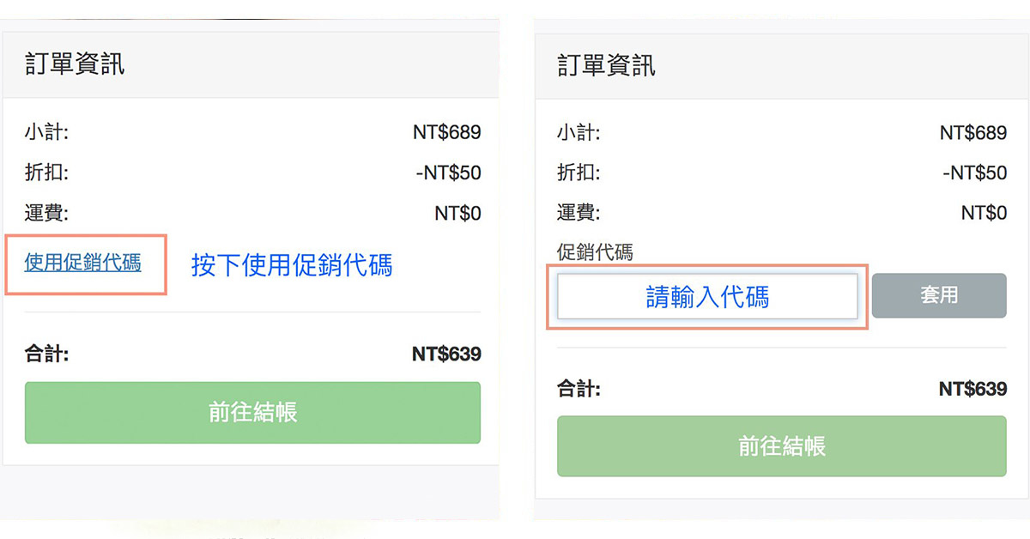Click 前往結帳 in the panel with 使用促銷代碼 link

click(252, 413)
